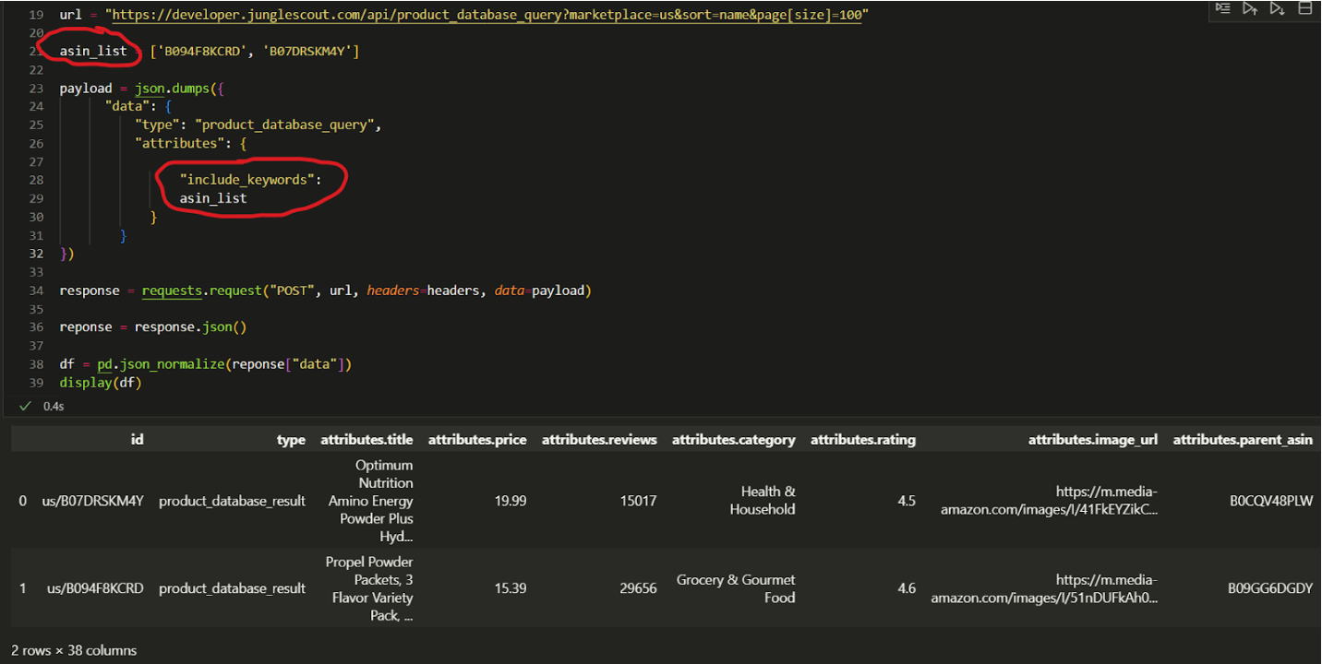
Task: Click the 4.5 rating cell
Action: [907, 501]
